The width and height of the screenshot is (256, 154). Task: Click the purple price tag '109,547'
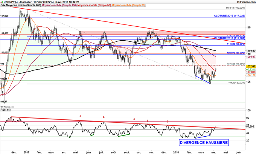coord(251,57)
